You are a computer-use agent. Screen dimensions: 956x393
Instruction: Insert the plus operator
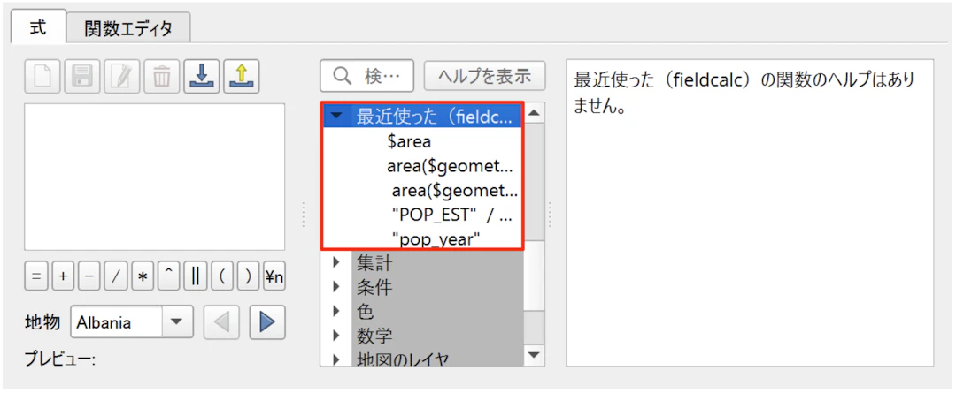point(62,276)
